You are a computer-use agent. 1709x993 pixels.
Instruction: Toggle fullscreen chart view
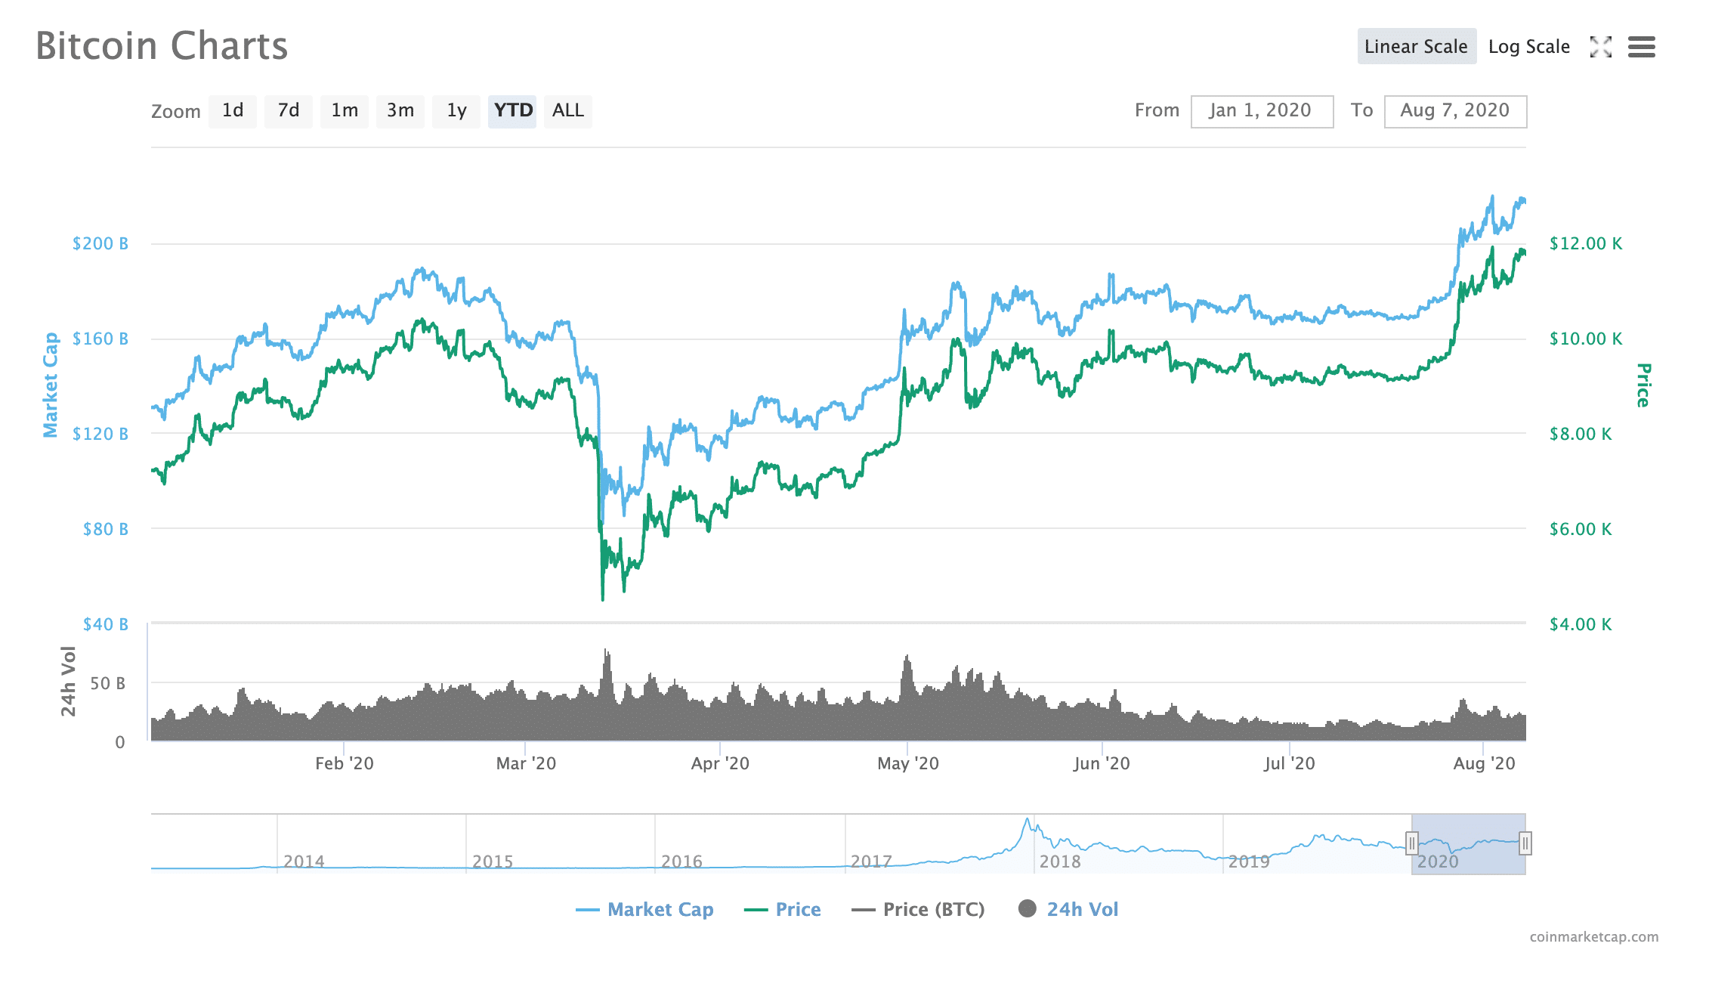click(1600, 47)
